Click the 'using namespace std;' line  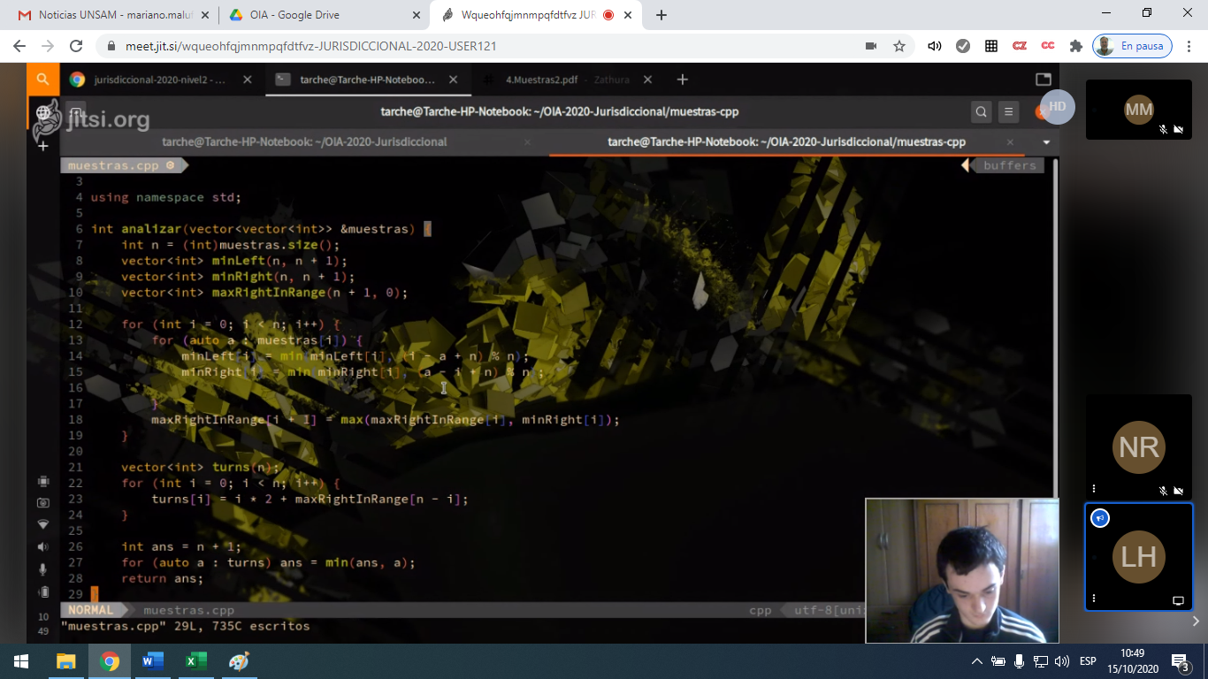pos(165,197)
